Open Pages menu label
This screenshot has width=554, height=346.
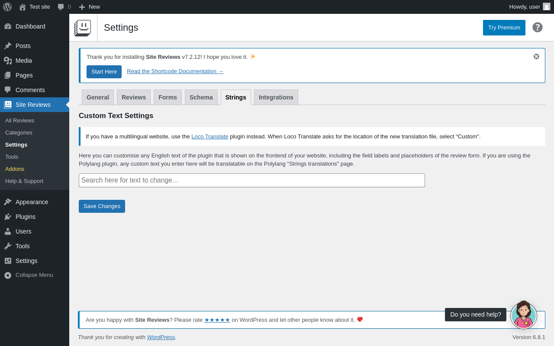pyautogui.click(x=24, y=75)
